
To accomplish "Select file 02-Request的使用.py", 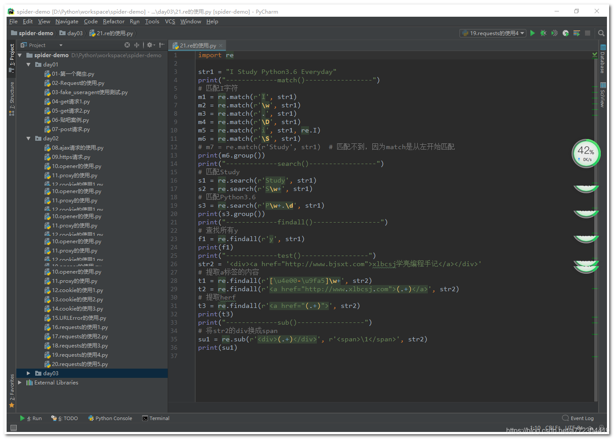I will pyautogui.click(x=74, y=83).
